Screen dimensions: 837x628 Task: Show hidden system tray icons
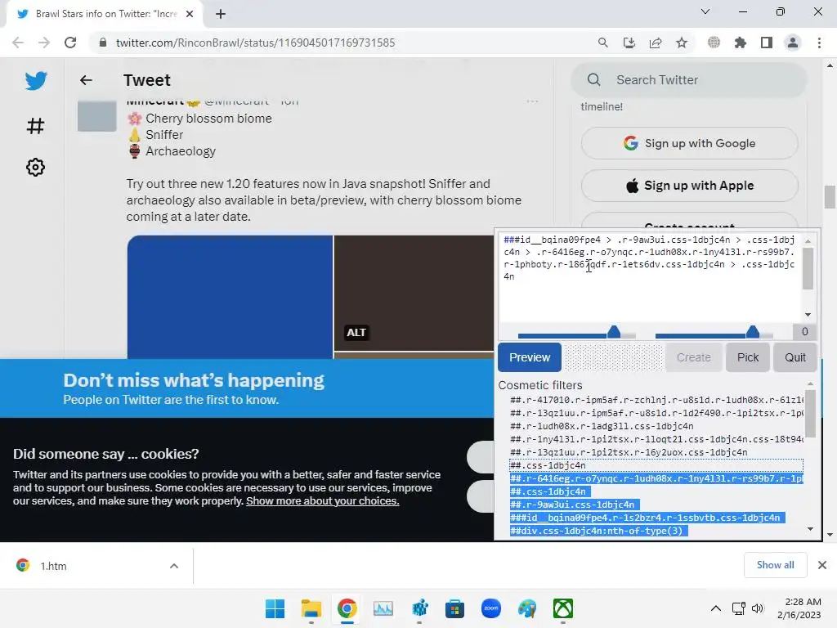716,608
